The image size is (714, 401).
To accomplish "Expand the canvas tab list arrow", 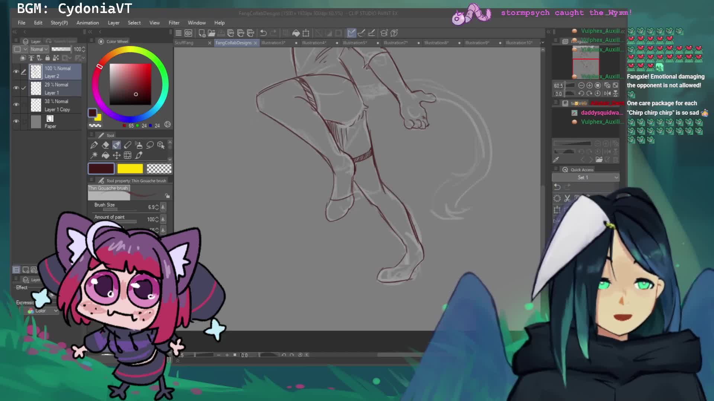I will tap(543, 43).
